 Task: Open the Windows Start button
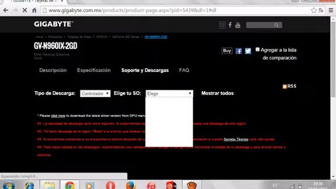click(8, 185)
